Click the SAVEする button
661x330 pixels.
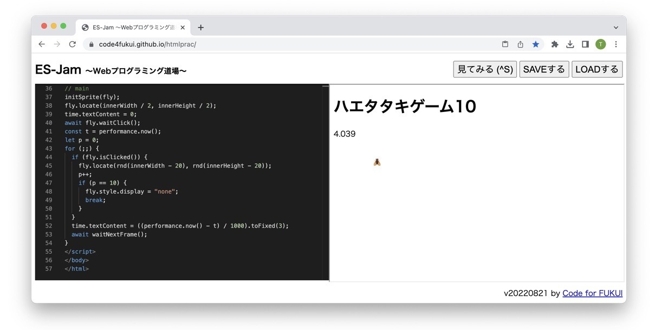tap(544, 69)
